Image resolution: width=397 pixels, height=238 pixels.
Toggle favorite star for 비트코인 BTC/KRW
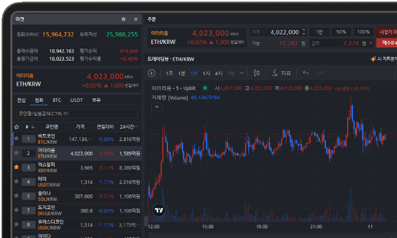coord(16,139)
